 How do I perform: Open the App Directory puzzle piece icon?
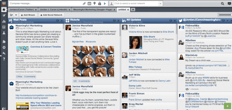[x=4, y=41]
